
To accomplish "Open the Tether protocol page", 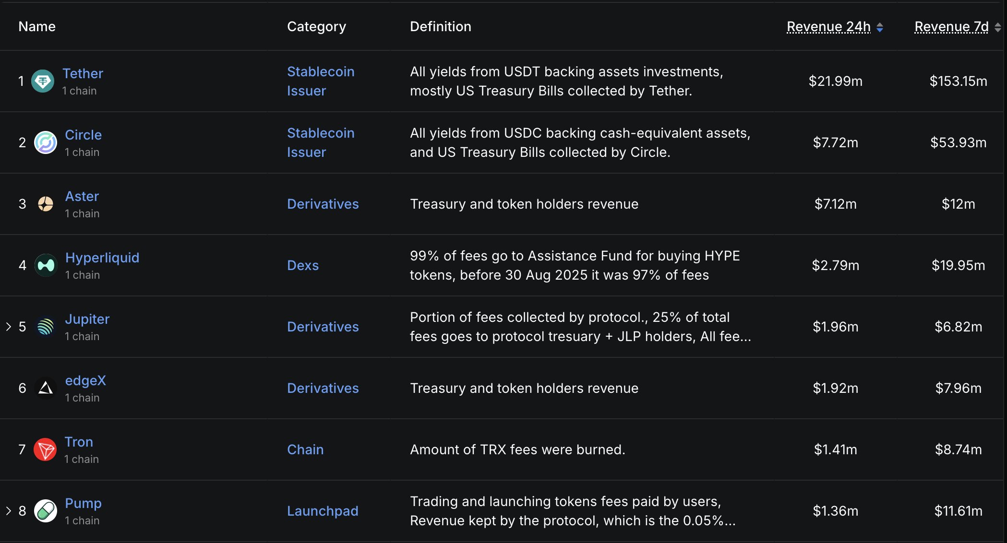I will pyautogui.click(x=83, y=73).
